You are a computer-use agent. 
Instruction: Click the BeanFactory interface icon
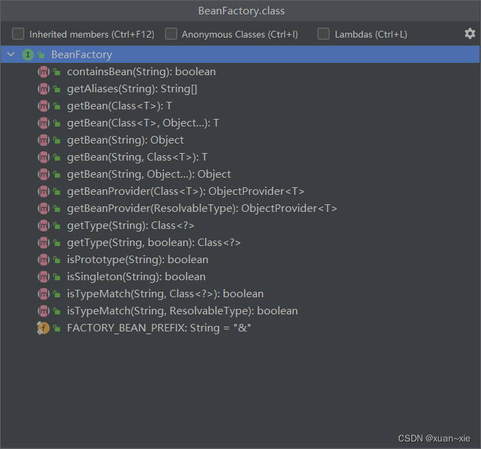[27, 55]
